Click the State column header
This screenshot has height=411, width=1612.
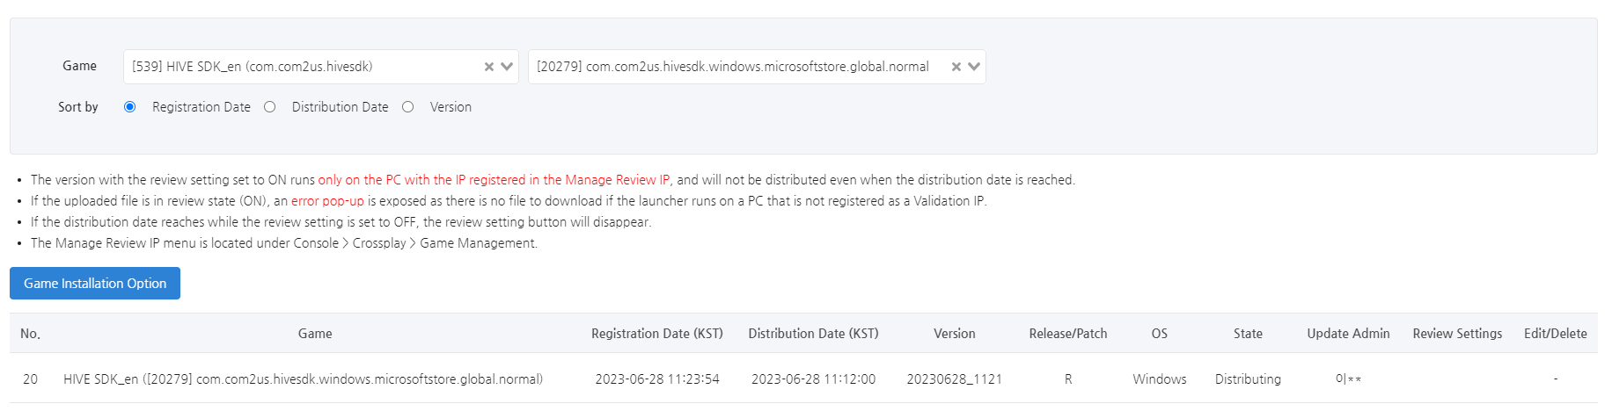[x=1248, y=334]
